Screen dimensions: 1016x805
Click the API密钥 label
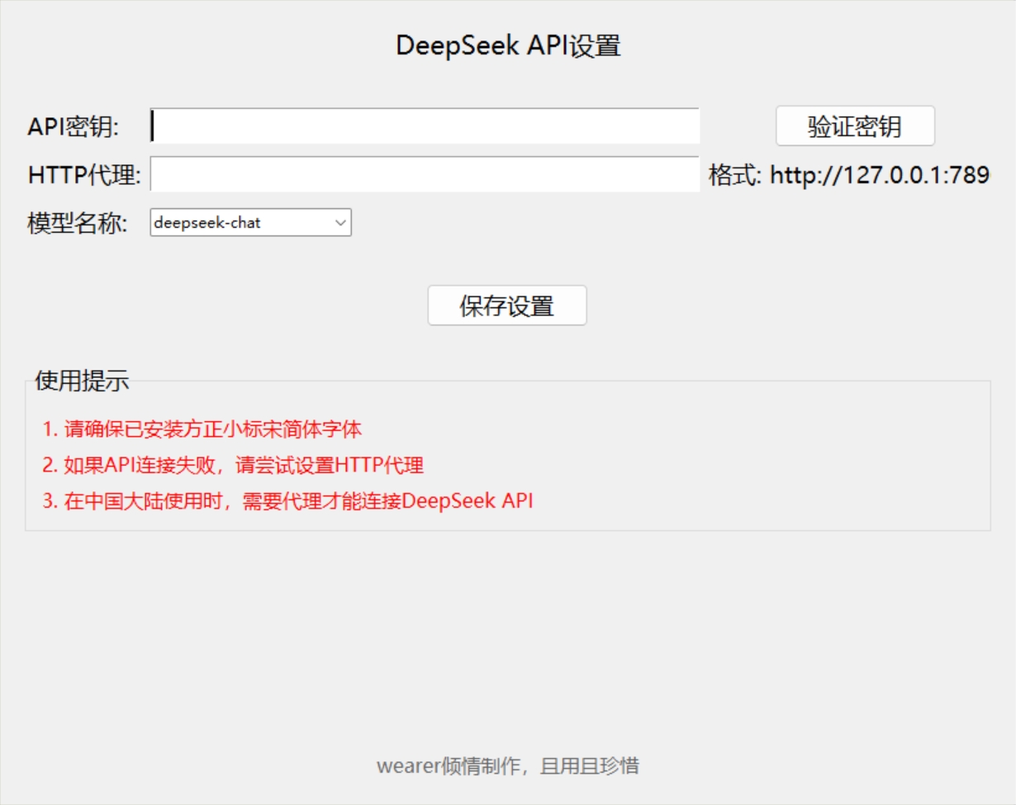tap(74, 127)
